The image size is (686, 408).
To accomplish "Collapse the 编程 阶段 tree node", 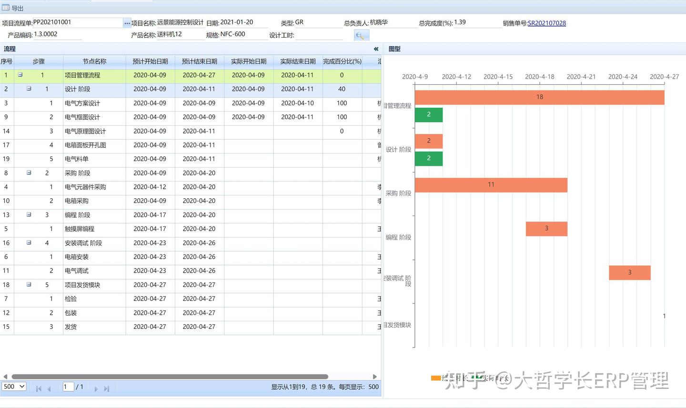I will [29, 214].
